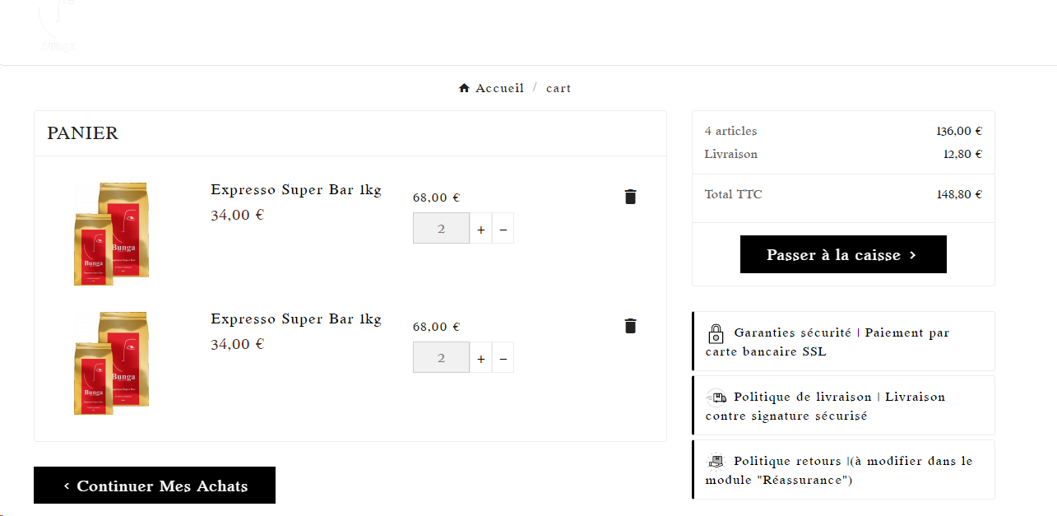Click quantity field of first cart item
Viewport: 1057px width, 516px height.
tap(441, 229)
